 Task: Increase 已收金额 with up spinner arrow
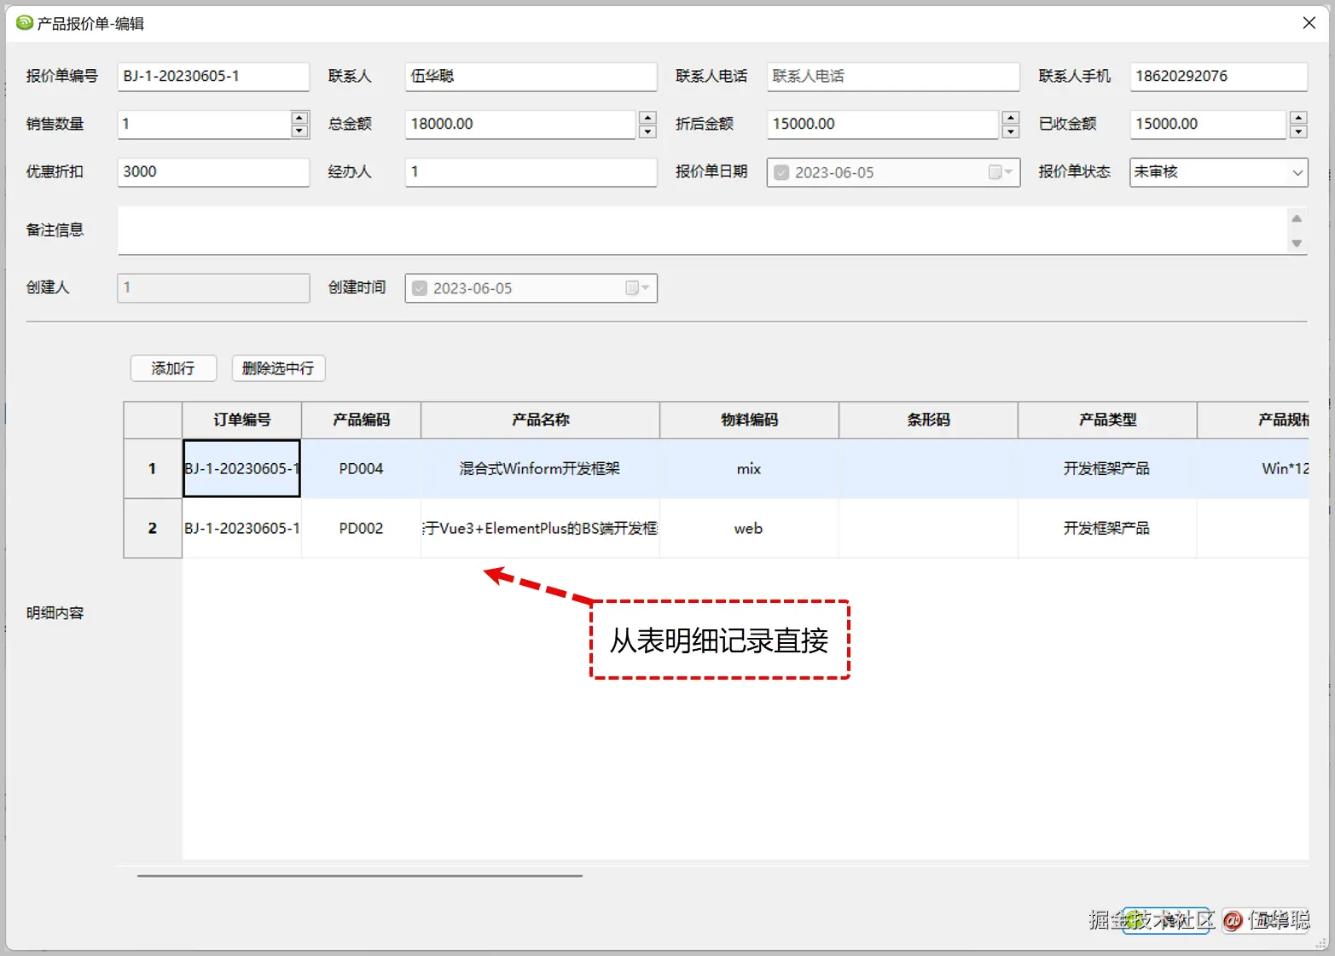(x=1298, y=118)
